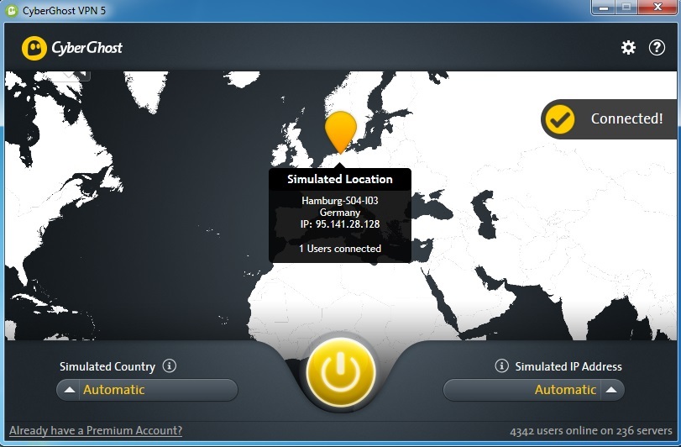This screenshot has height=447, width=681.
Task: Click the Connected checkmark icon
Action: click(560, 119)
